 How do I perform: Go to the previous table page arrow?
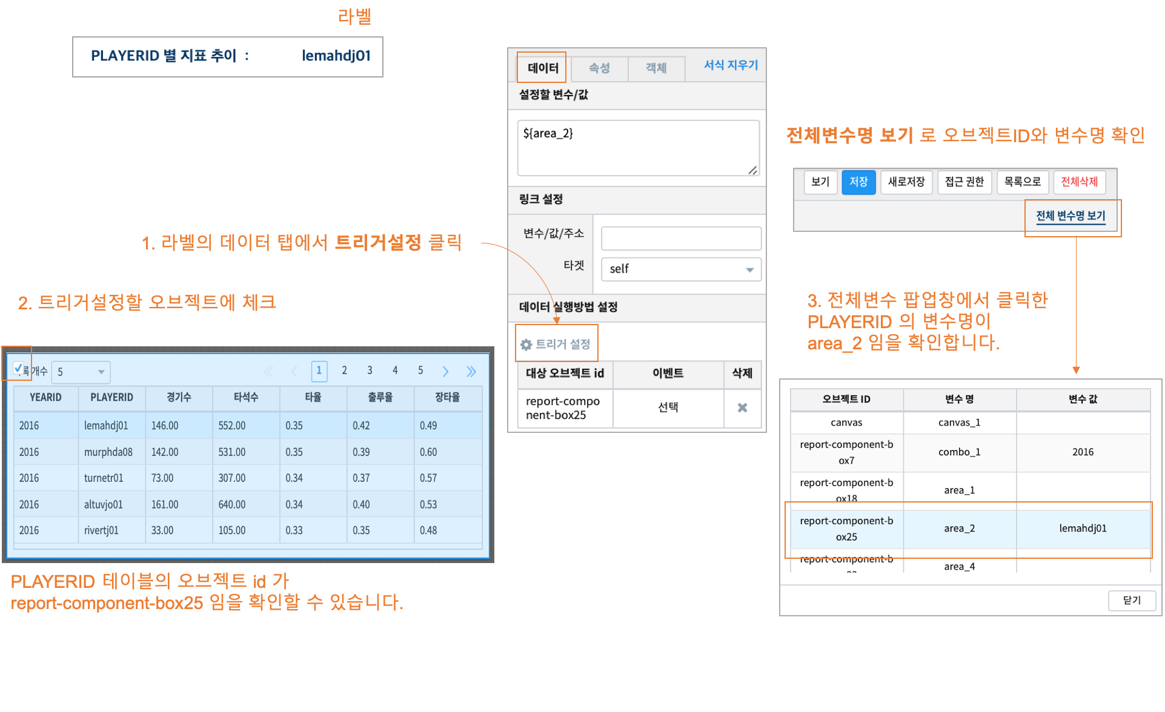(294, 371)
